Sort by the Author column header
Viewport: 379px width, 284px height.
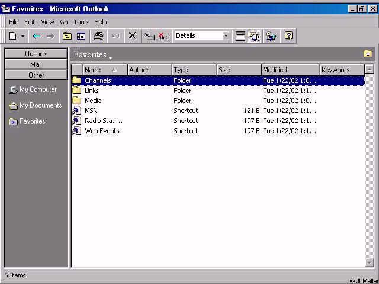[x=150, y=70]
